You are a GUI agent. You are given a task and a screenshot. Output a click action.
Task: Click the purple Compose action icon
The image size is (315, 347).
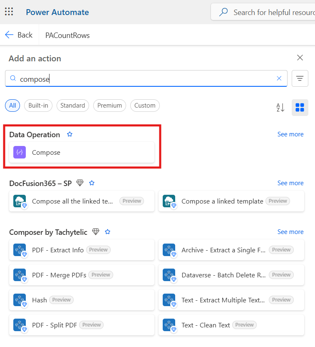click(x=20, y=152)
